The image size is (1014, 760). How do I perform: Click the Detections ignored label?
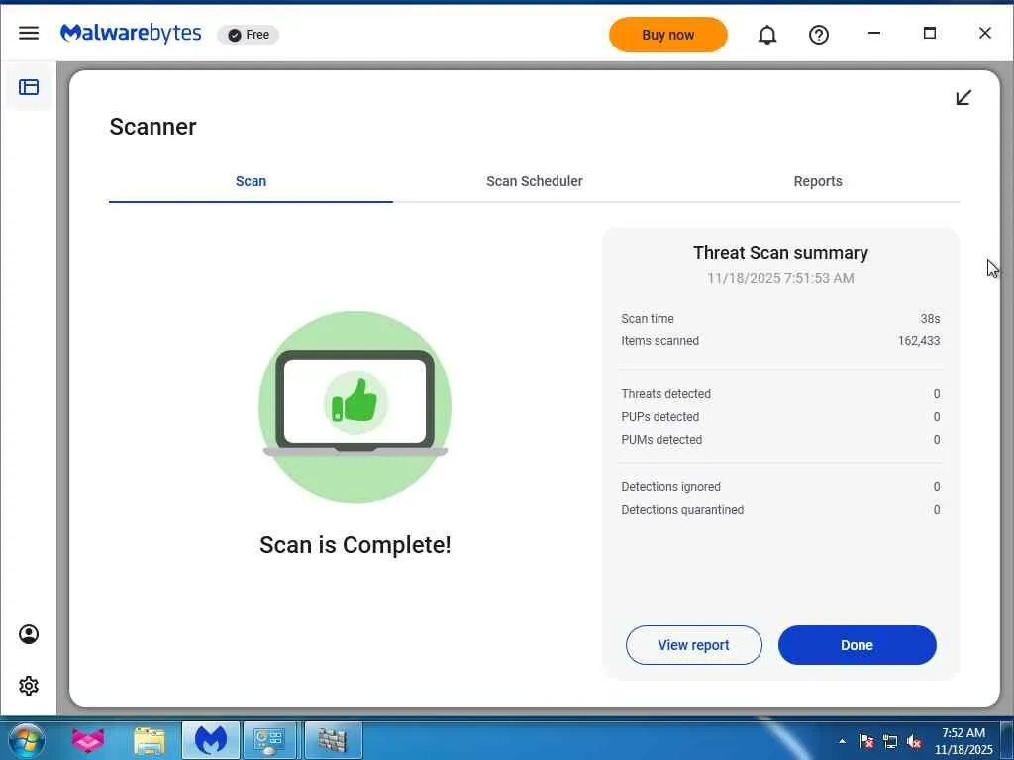pyautogui.click(x=670, y=487)
